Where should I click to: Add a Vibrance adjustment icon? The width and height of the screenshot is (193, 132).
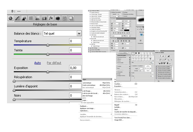click(158, 60)
